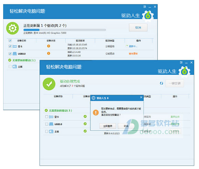The image size is (199, 169).
Task: Click 取消 button in restart dialog
Action: coord(126,126)
